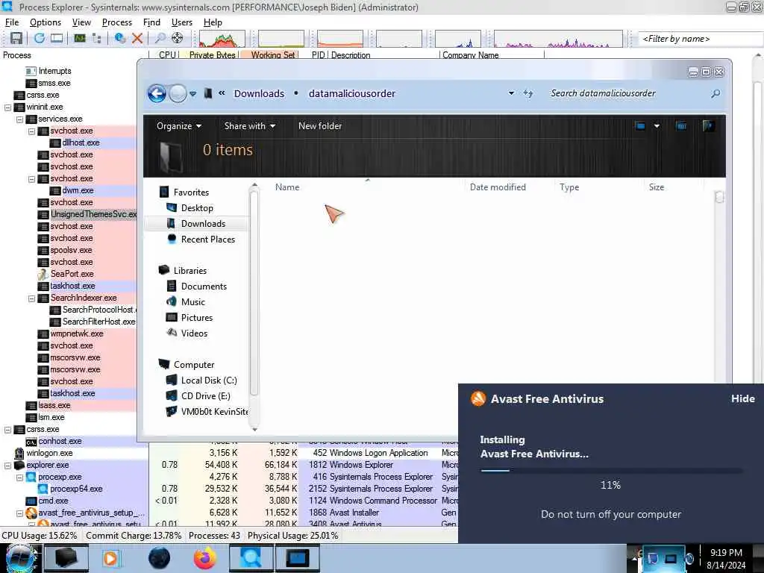Click the Change your view icon
The width and height of the screenshot is (764, 573).
point(640,125)
